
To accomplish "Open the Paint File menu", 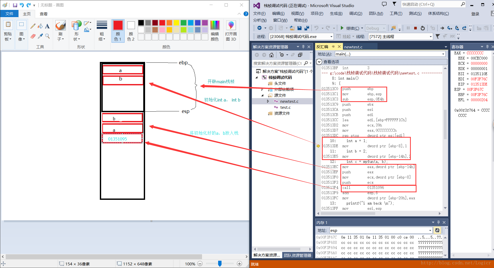I will [9, 14].
